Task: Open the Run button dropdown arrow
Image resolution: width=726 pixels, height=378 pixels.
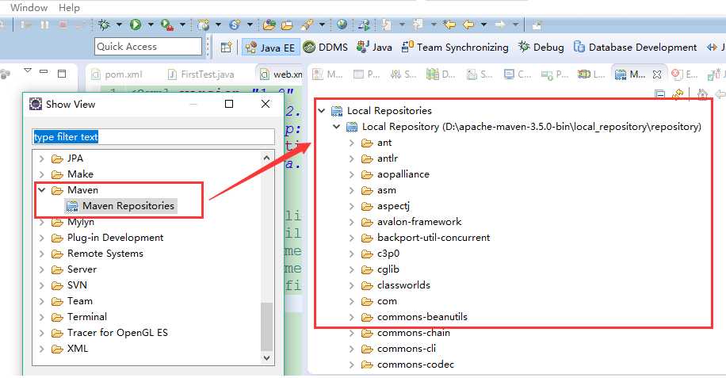Action: click(151, 25)
